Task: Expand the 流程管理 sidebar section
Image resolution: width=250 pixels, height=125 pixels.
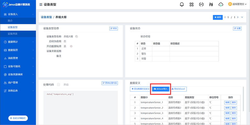Action: click(x=18, y=58)
